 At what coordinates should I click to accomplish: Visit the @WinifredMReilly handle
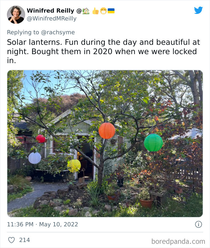point(52,19)
